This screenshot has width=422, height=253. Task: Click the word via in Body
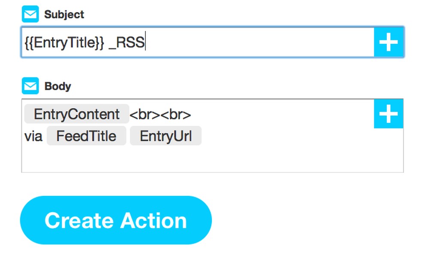tap(33, 137)
